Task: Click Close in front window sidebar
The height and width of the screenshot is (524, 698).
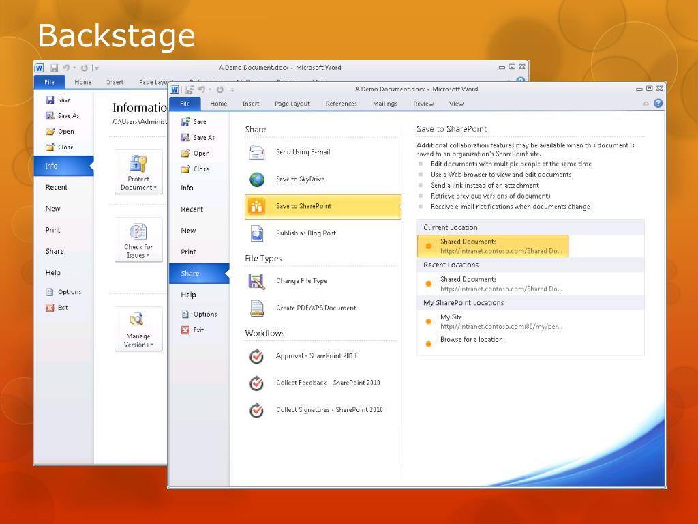Action: tap(195, 169)
